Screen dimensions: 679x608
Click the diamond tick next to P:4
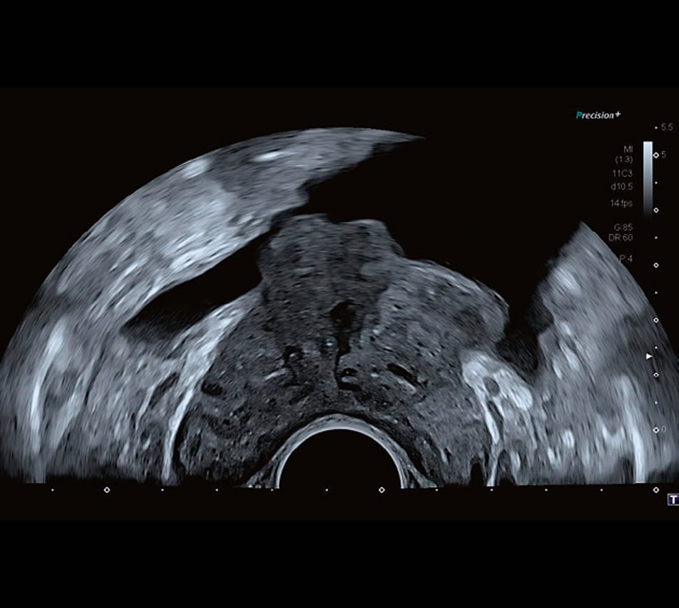click(656, 265)
